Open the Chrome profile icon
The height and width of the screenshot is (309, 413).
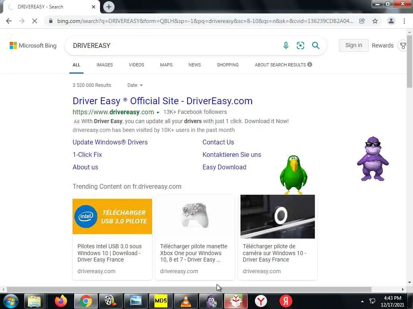point(391,21)
